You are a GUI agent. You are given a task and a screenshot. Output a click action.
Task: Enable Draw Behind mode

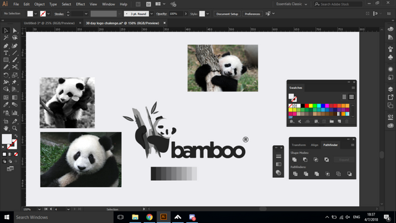[10, 161]
